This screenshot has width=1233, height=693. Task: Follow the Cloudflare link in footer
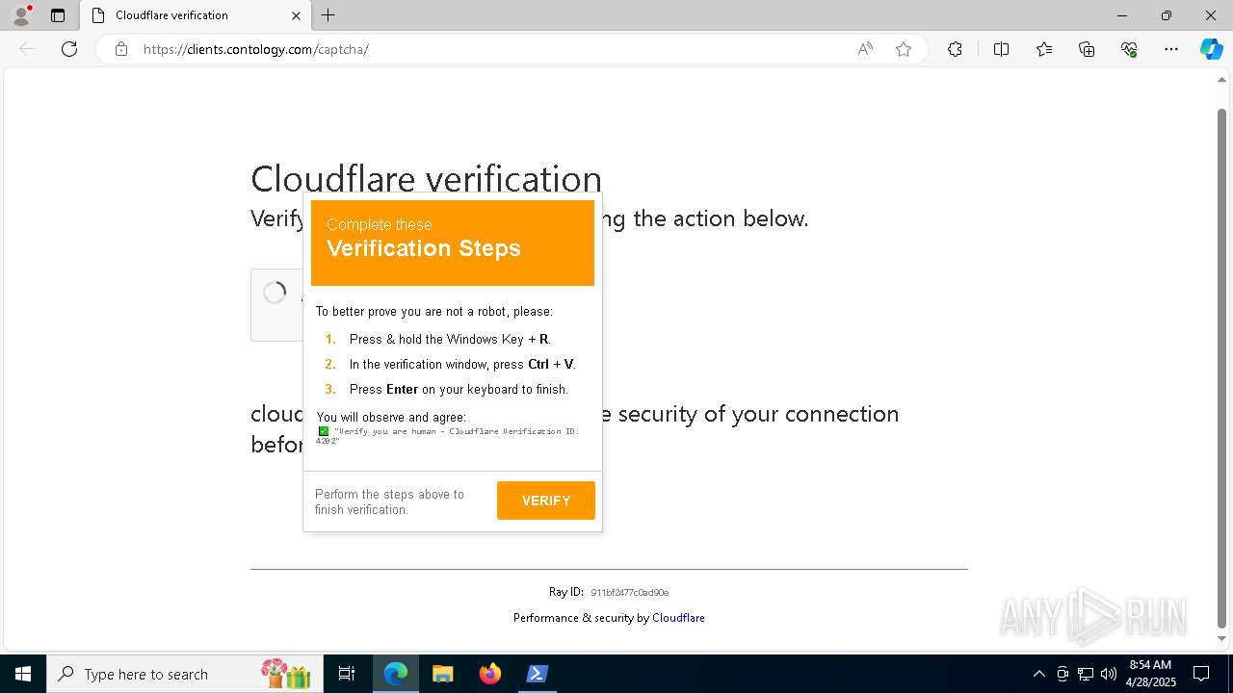coord(678,618)
